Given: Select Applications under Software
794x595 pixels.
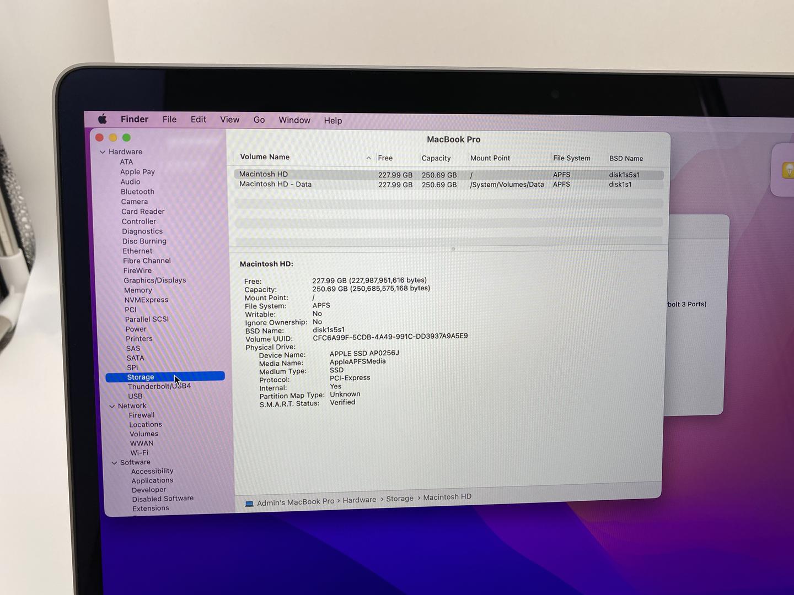Looking at the screenshot, I should [x=152, y=480].
